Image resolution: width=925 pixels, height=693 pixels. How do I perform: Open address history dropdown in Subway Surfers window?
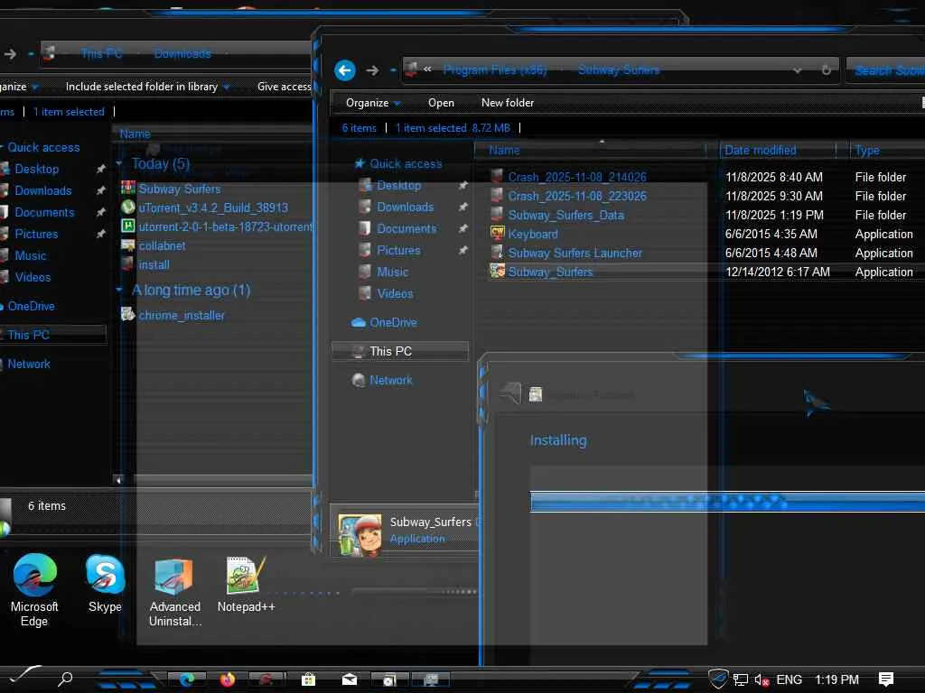[x=798, y=70]
